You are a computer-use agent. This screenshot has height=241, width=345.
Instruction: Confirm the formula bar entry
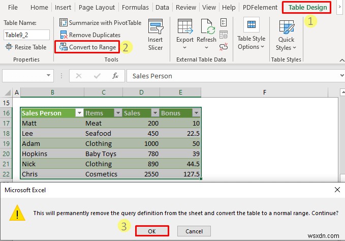pyautogui.click(x=97, y=76)
